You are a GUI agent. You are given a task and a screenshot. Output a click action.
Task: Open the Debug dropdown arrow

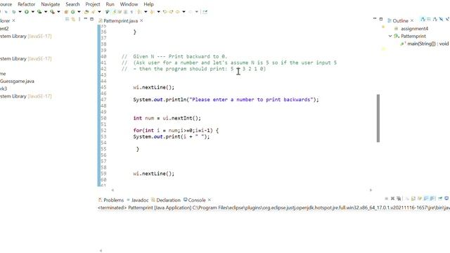pyautogui.click(x=20, y=12)
